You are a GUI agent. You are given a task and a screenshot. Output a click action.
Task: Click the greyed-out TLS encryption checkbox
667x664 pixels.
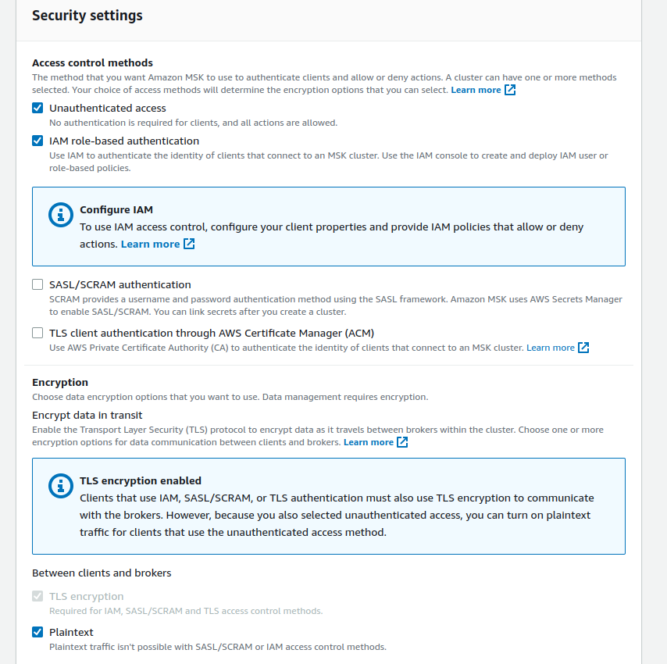pyautogui.click(x=37, y=596)
